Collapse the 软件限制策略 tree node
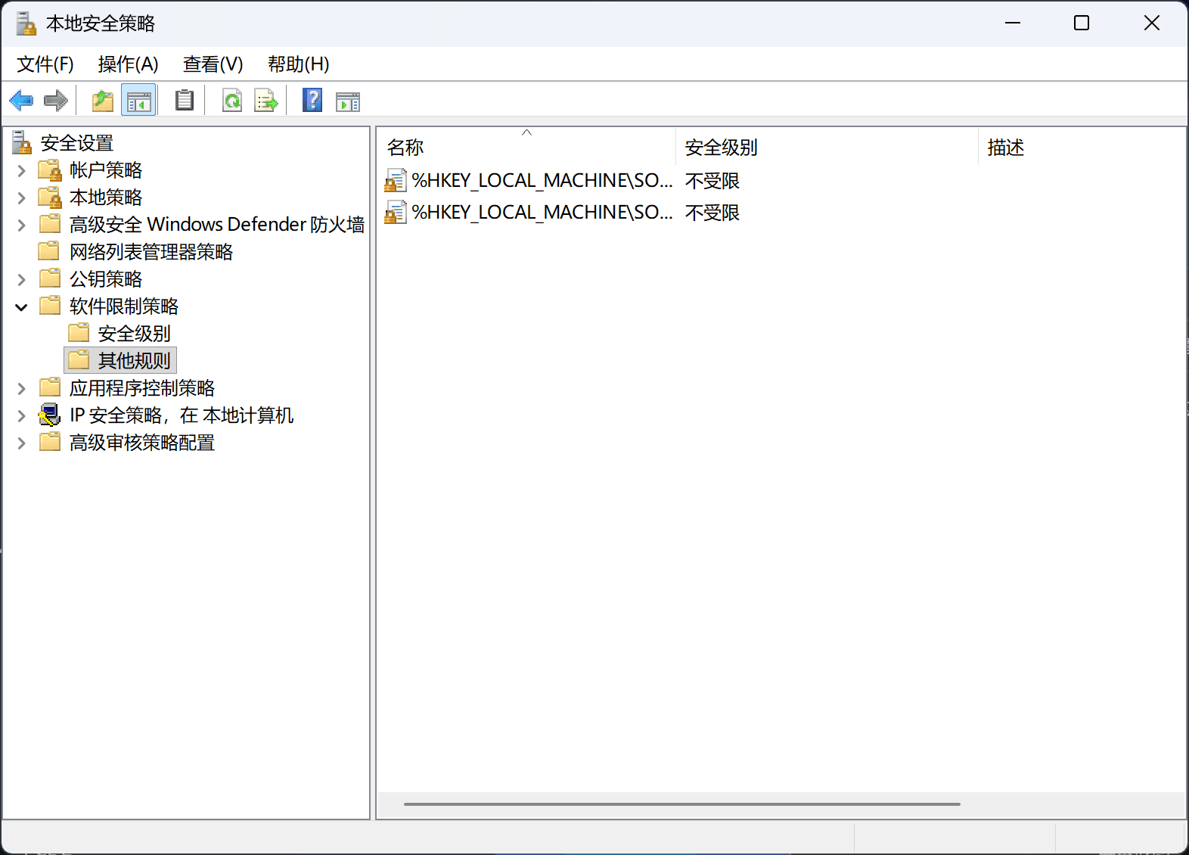 [21, 307]
